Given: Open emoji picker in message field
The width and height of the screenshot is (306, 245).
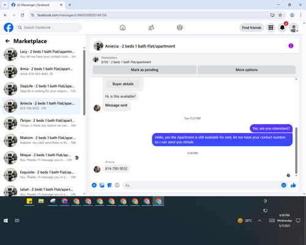Looking at the screenshot, I should click(x=283, y=185).
